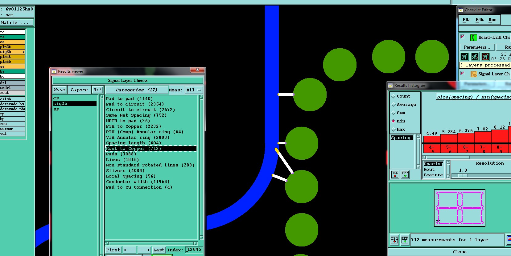Viewport: 511px width, 256px height.
Task: Click the categories list scroll-down arrow
Action: (201, 238)
